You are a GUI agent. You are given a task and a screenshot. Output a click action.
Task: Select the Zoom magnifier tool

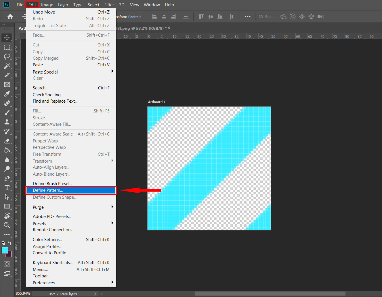pyautogui.click(x=7, y=225)
